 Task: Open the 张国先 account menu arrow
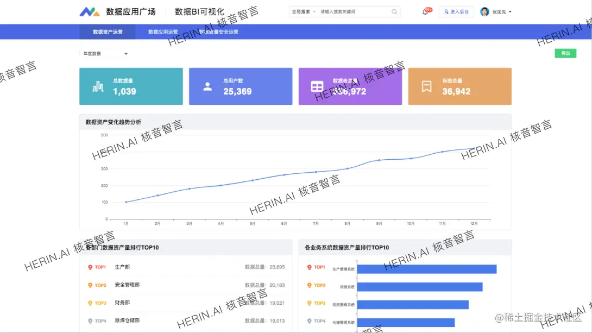point(510,11)
